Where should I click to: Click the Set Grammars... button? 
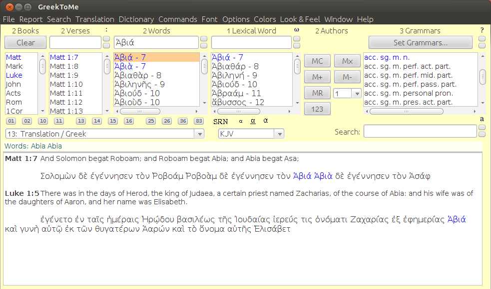tap(420, 42)
